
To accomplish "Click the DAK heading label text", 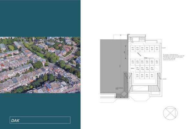I will pyautogui.click(x=16, y=120).
